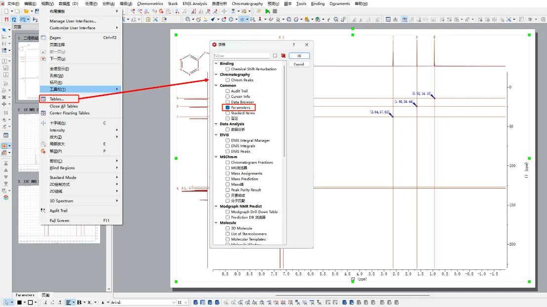Click the f2 trace button

(14, 19)
